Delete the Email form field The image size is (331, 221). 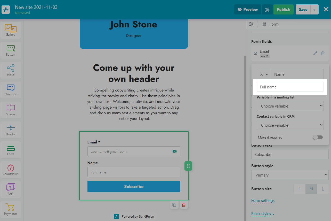[323, 53]
